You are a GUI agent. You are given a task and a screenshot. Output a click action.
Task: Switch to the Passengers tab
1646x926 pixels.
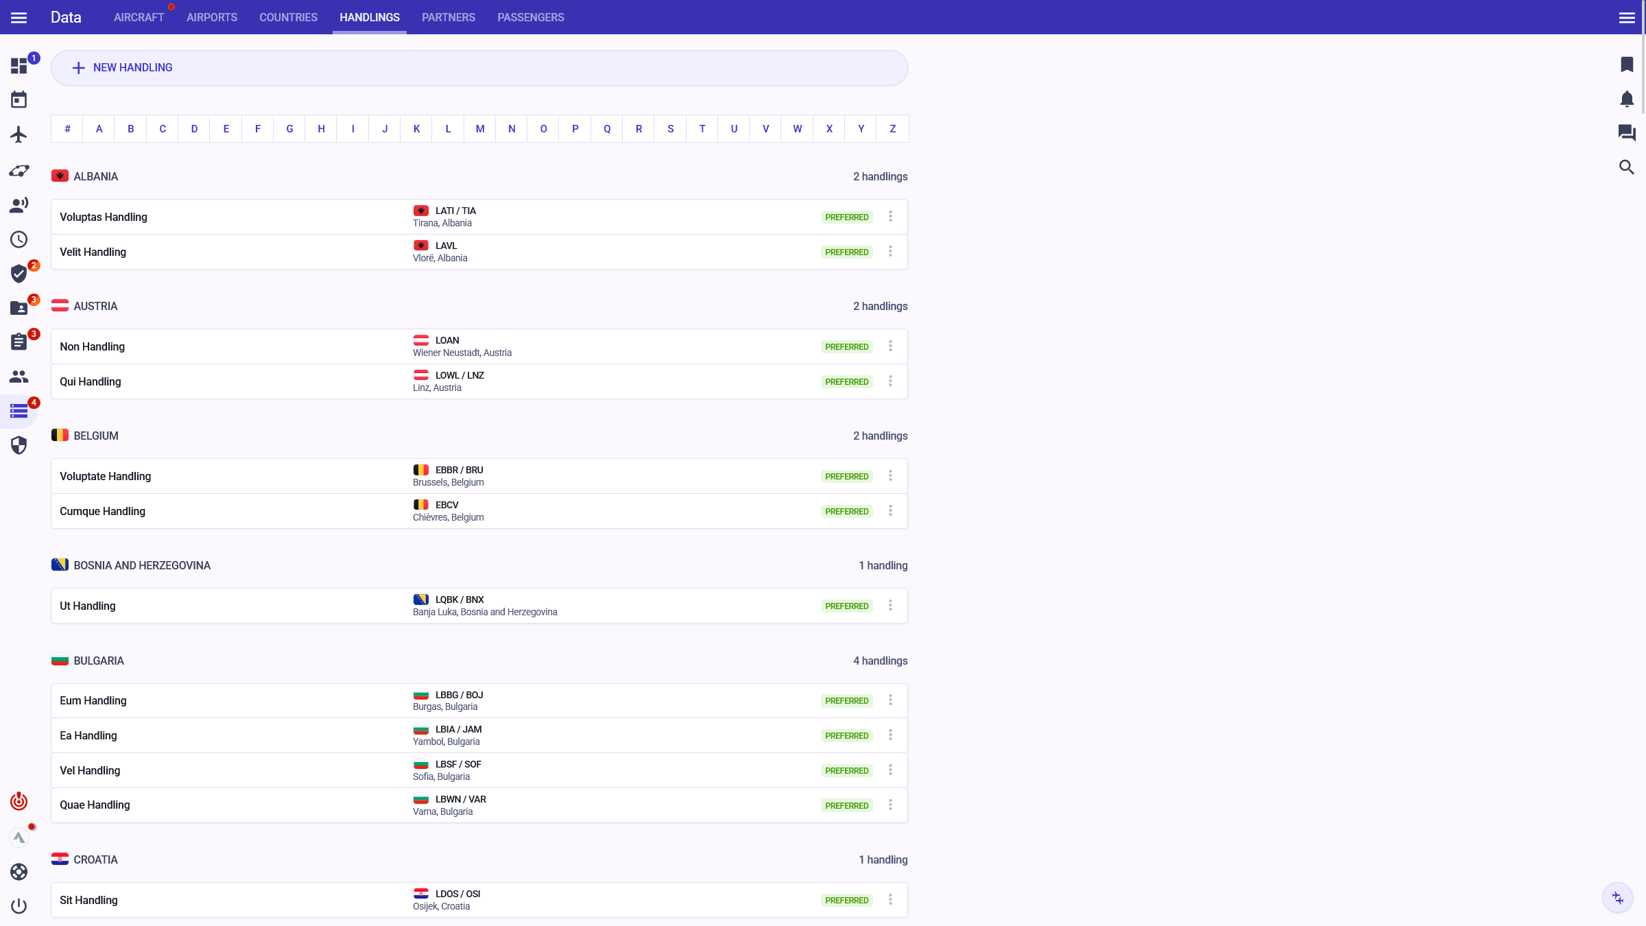[x=530, y=17]
